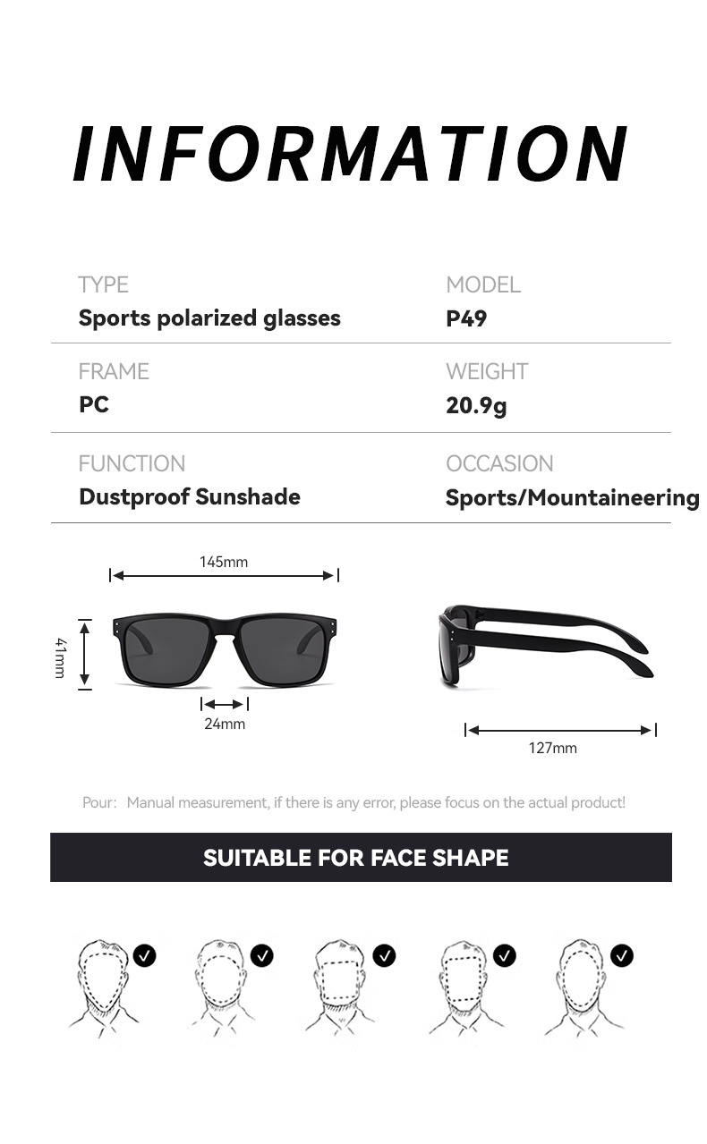Viewport: 707px width, 1144px height.
Task: Click the 20.9g weight value
Action: tap(476, 406)
